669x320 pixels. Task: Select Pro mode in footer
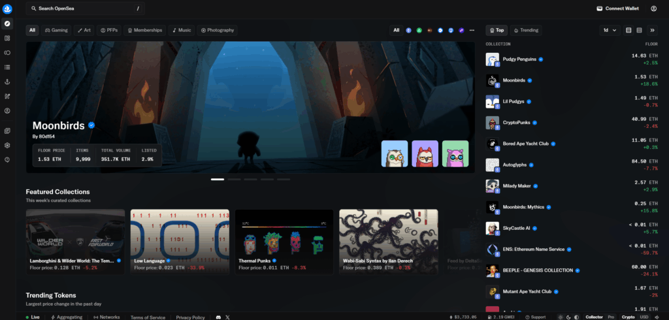click(x=611, y=317)
